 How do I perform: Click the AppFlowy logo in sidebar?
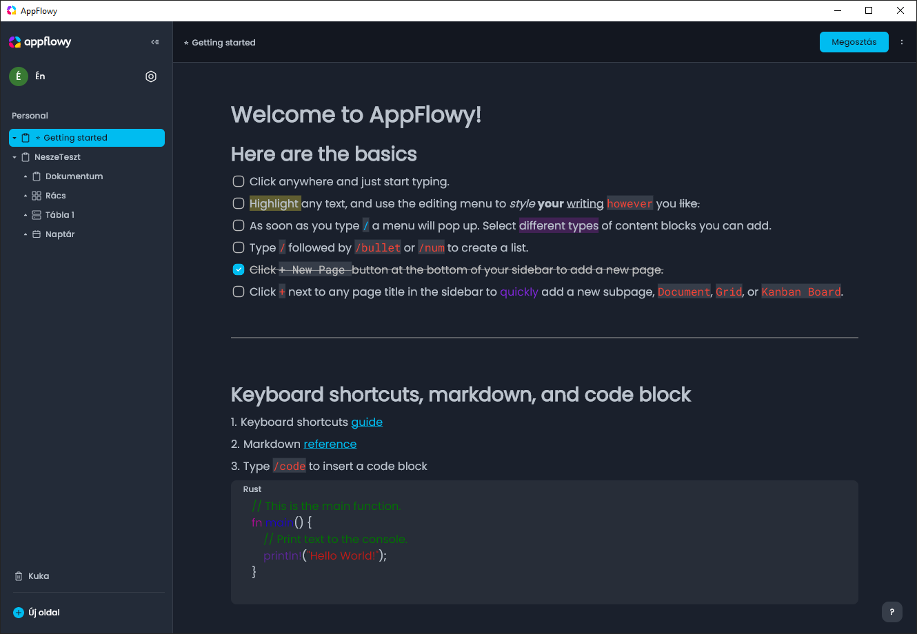[x=40, y=42]
